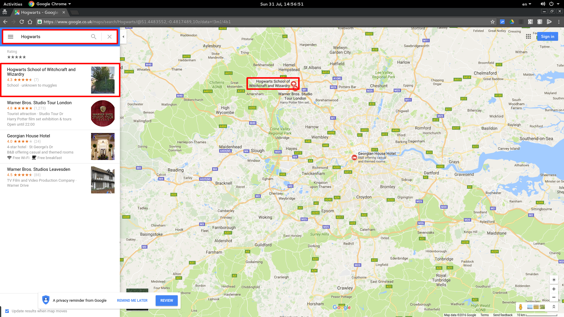Click the REVIEW button for privacy reminder
This screenshot has width=564, height=317.
166,300
